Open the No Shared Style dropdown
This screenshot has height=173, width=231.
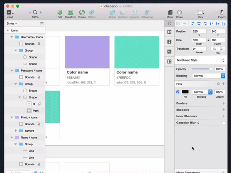pos(200,60)
